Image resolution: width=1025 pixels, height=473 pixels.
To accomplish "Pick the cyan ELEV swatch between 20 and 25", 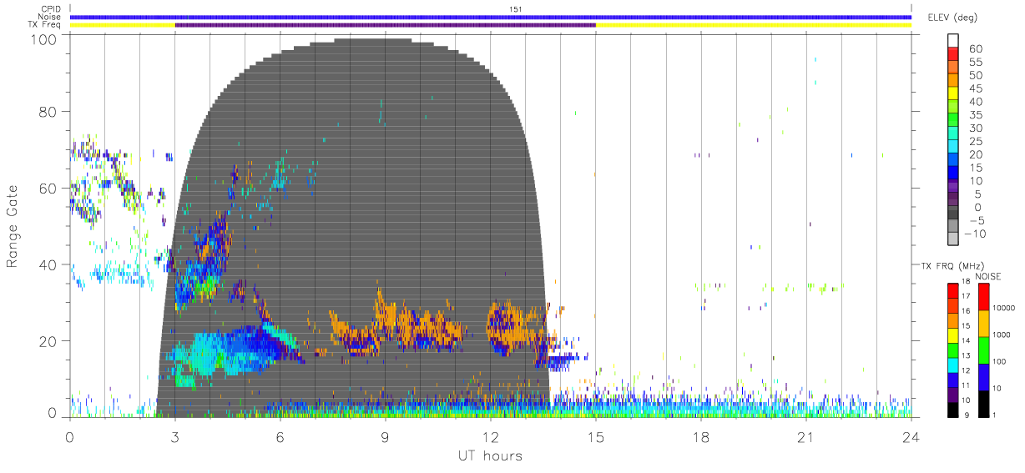I will 953,148.
